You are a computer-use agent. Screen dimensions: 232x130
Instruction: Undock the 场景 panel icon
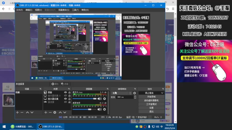pyautogui.click(x=40, y=89)
